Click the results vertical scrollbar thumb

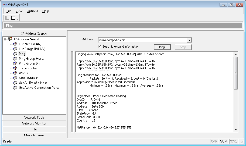pyautogui.click(x=236, y=73)
